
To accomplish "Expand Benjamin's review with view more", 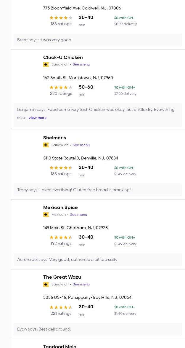I will pos(38,118).
